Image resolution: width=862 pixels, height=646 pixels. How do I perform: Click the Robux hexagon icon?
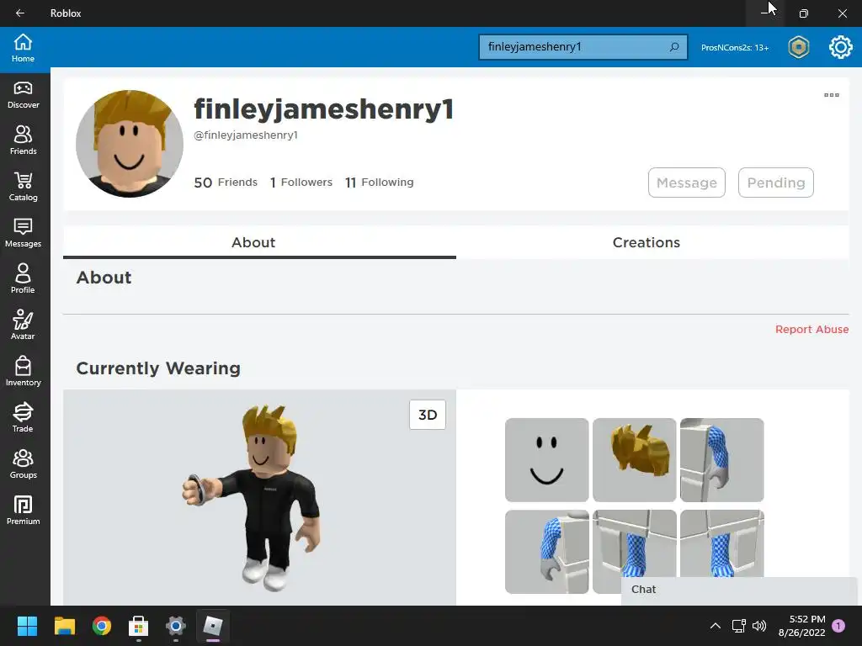tap(799, 47)
